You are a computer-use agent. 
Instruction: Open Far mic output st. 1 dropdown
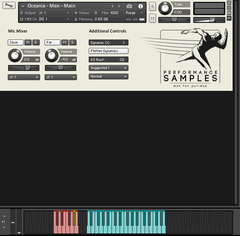tap(61, 77)
